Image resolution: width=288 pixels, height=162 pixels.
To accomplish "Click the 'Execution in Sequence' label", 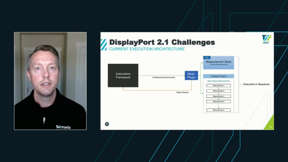I will pyautogui.click(x=256, y=84).
